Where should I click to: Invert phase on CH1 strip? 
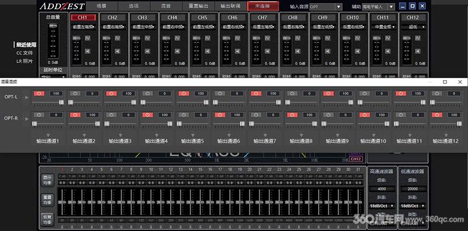click(x=87, y=39)
